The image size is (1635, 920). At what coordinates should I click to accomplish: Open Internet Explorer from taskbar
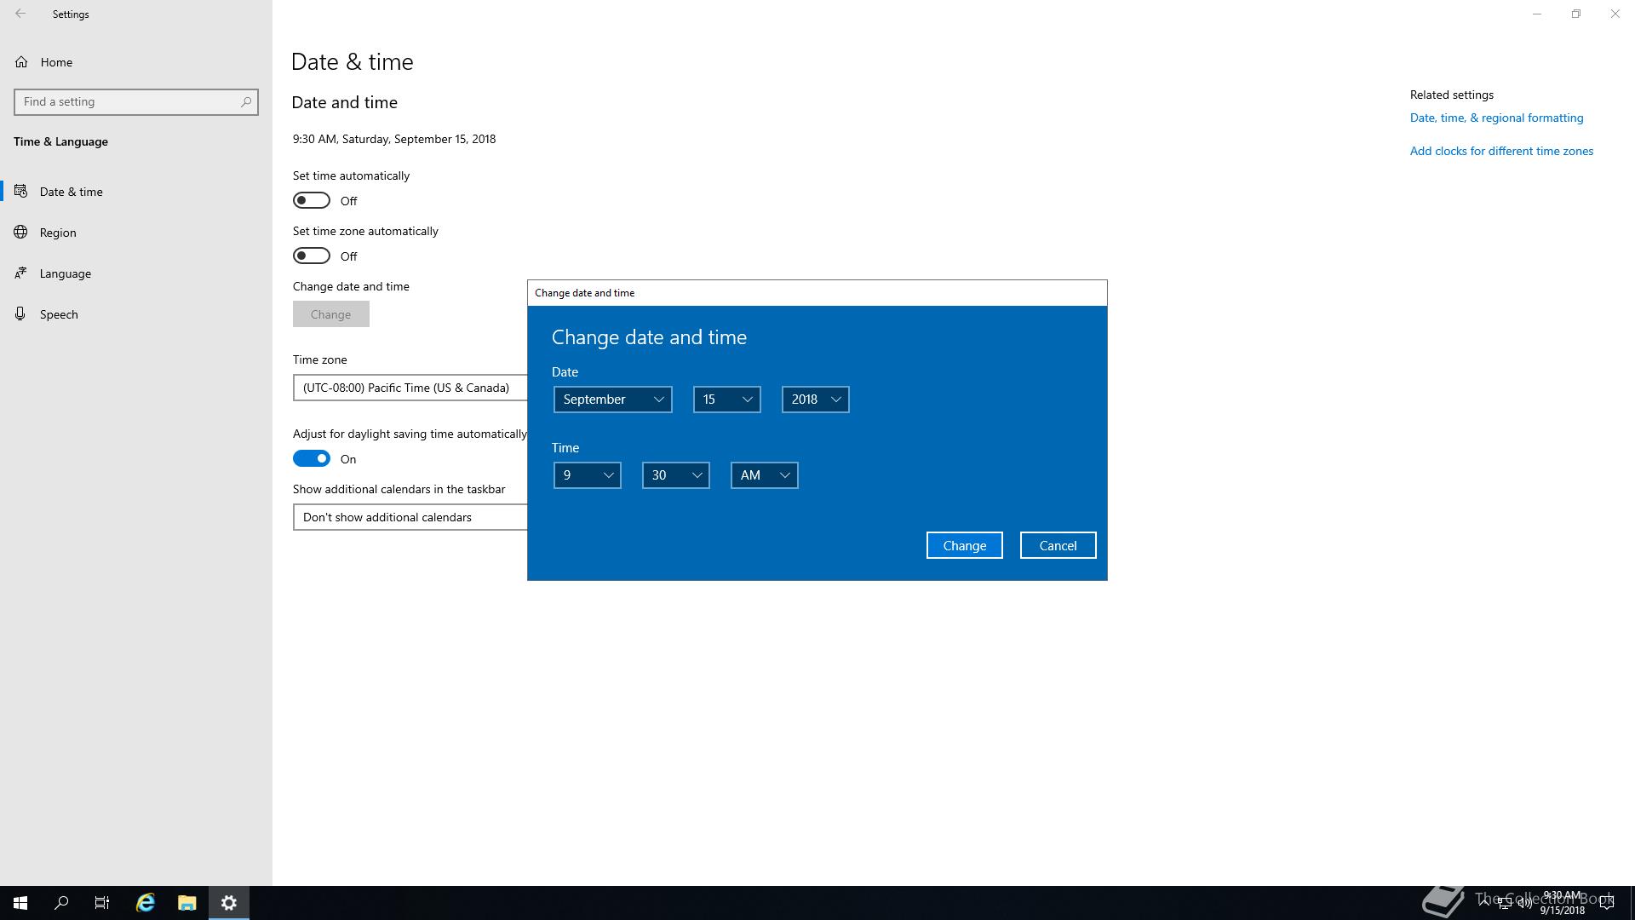[x=145, y=903]
